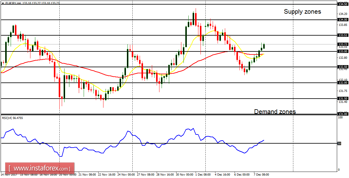Viewport: 349px width, 178px height.
Task: Click the chart menu triangle beside EURJPY,H4
Action: (2, 3)
